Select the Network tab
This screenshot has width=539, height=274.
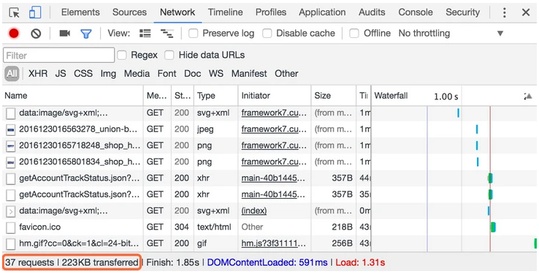177,12
